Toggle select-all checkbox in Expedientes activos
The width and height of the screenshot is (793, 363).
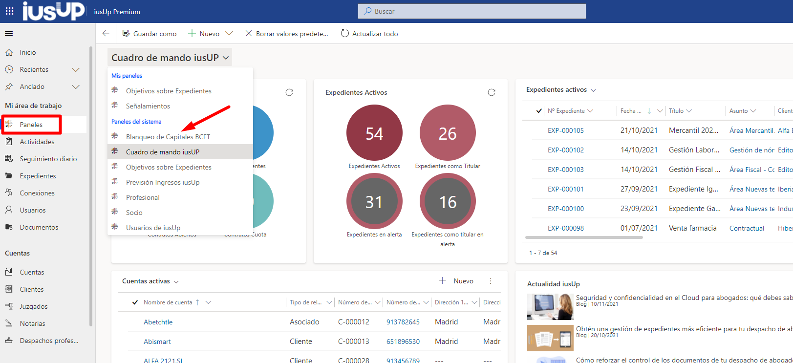click(x=539, y=111)
